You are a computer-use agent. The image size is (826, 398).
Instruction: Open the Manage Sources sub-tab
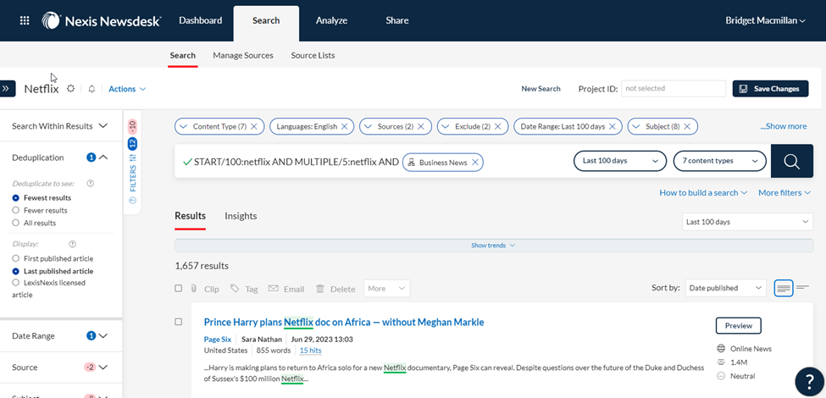(x=243, y=55)
